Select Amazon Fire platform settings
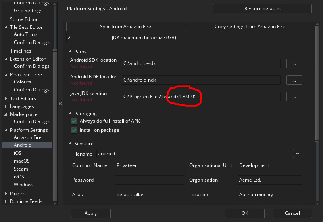323x222 pixels. pyautogui.click(x=28, y=137)
